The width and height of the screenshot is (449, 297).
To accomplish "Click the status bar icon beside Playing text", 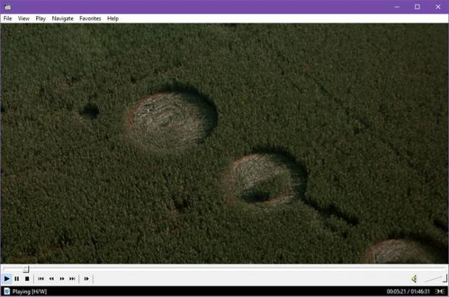I will [6, 291].
